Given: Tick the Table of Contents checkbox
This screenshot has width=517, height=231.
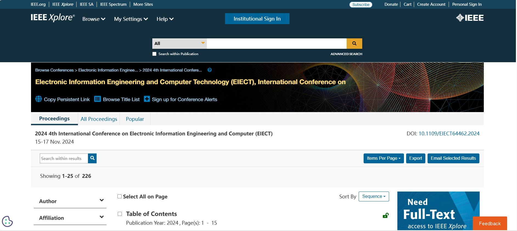Looking at the screenshot, I should click(x=120, y=214).
